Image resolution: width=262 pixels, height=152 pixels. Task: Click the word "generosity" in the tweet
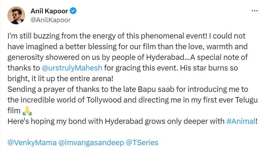pos(28,56)
